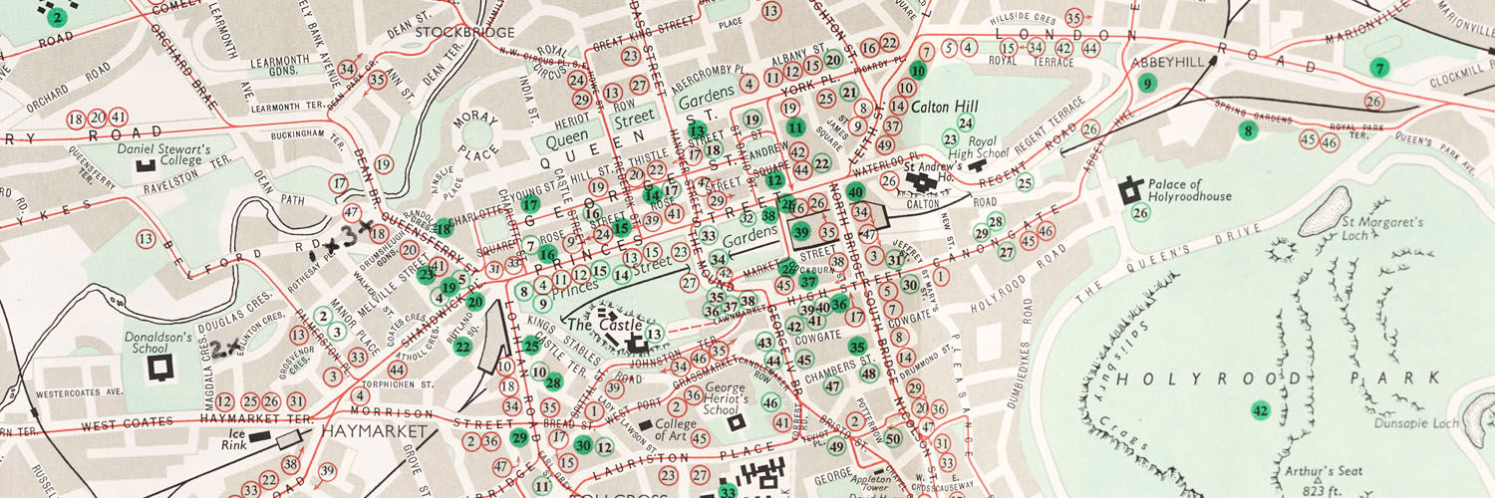Screen dimensions: 1495x498
Task: Click The Castle building symbol
Action: 636,345
